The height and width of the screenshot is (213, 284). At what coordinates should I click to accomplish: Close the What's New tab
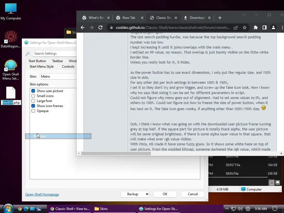108,18
